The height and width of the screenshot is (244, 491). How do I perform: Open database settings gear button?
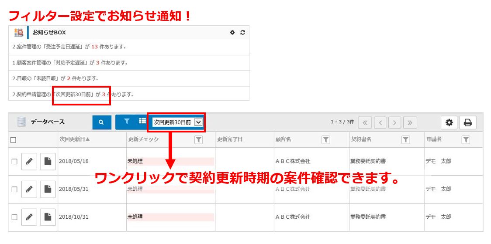(x=449, y=122)
